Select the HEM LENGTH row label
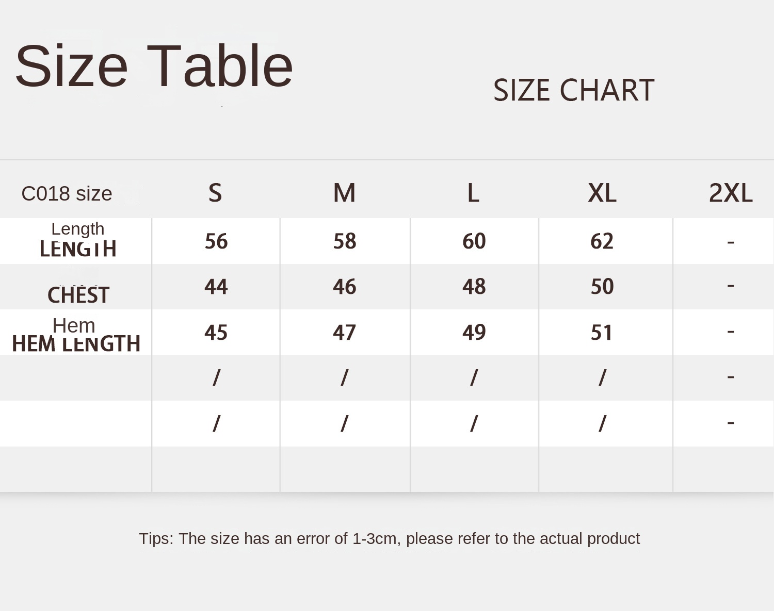This screenshot has height=611, width=774. (x=76, y=343)
